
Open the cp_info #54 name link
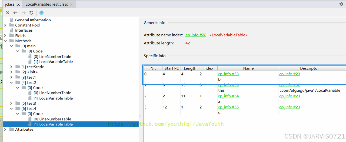(228, 96)
